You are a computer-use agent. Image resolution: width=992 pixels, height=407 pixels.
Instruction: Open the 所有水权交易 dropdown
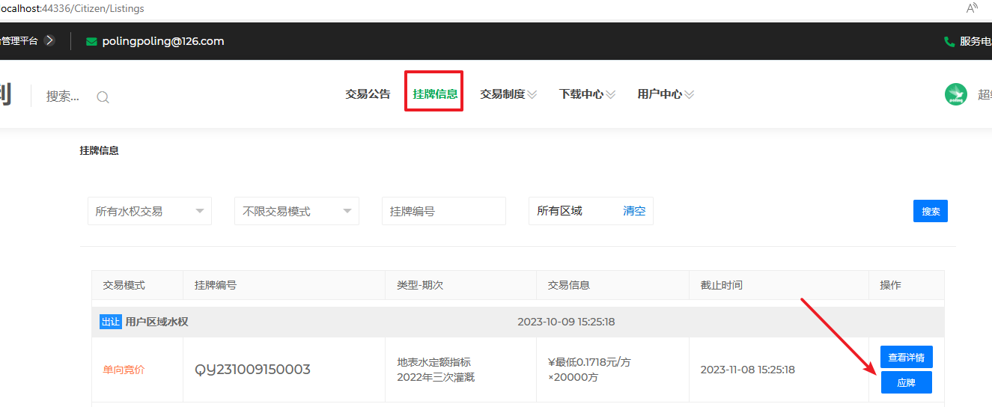pos(150,211)
